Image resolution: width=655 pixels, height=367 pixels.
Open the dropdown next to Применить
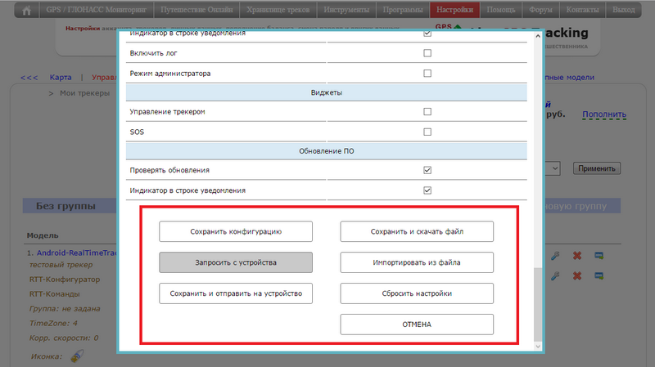click(553, 168)
